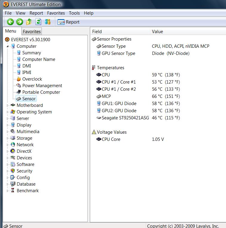226x228 pixels.
Task: Expand the Multimedia node
Action: tap(7, 132)
